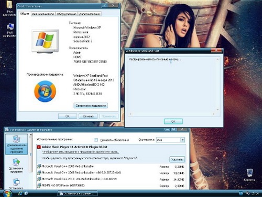Click the down arrow of the dialog's vertical scrollbar
The width and height of the screenshot is (262, 197).
(217, 110)
